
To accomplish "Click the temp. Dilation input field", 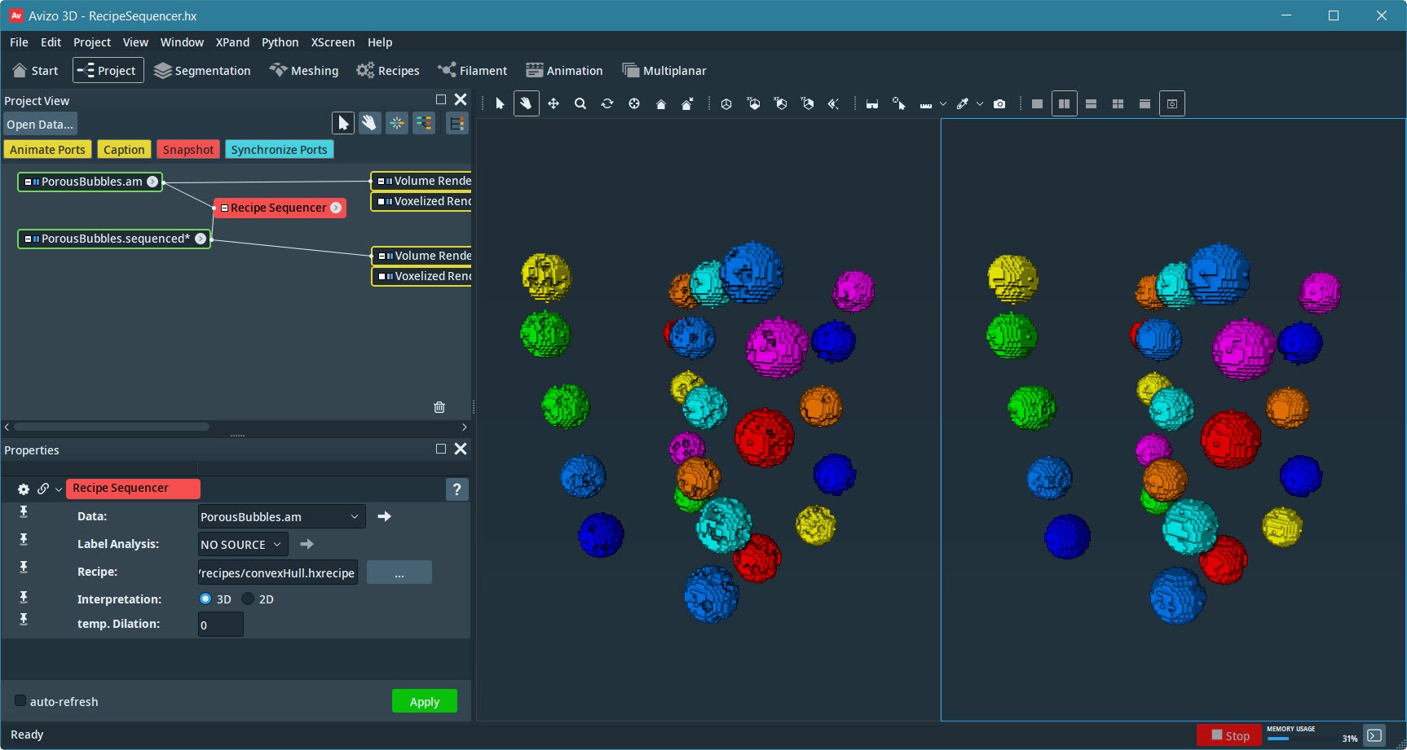I will (x=220, y=625).
